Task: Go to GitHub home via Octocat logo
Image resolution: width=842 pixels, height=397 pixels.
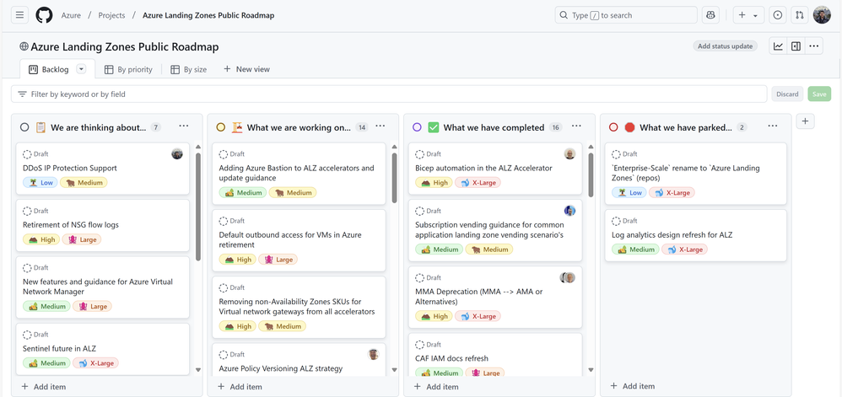Action: (45, 15)
